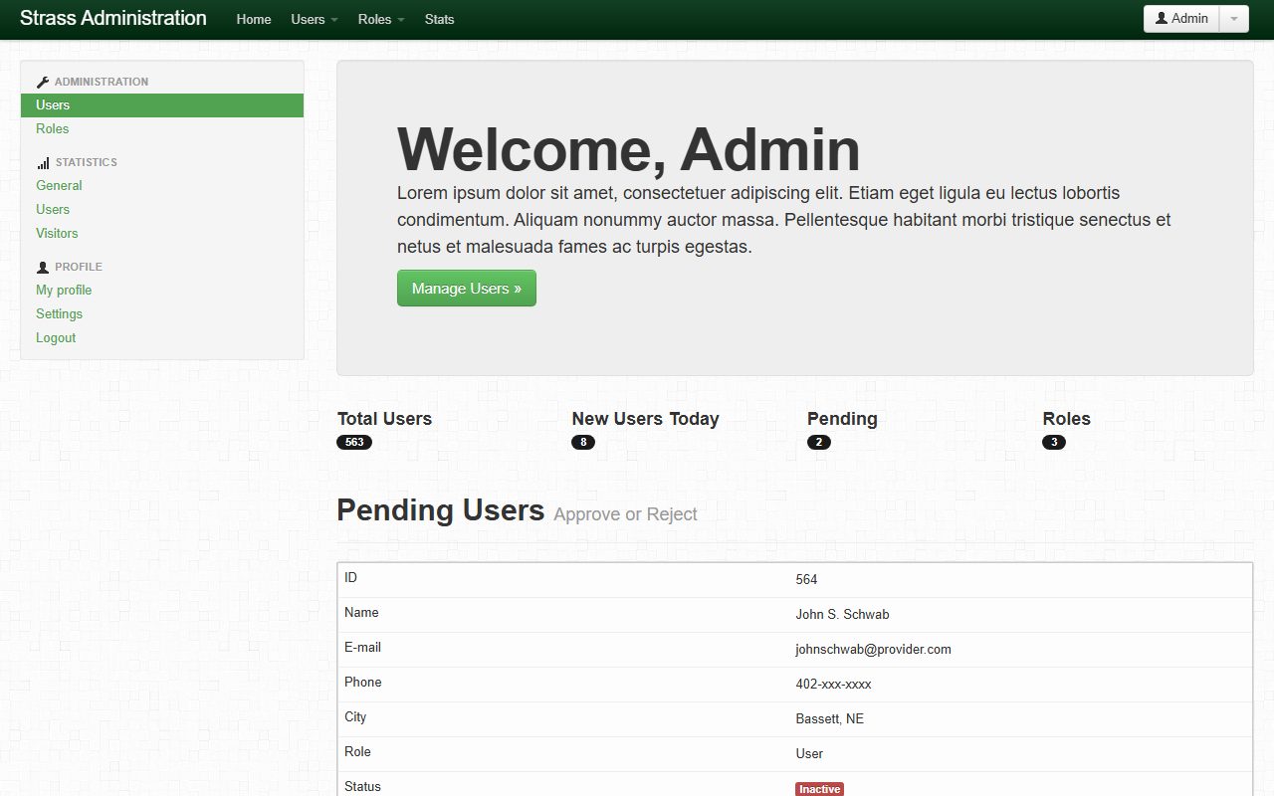Screen dimensions: 1274x796
Task: Open My profile link
Action: (64, 291)
